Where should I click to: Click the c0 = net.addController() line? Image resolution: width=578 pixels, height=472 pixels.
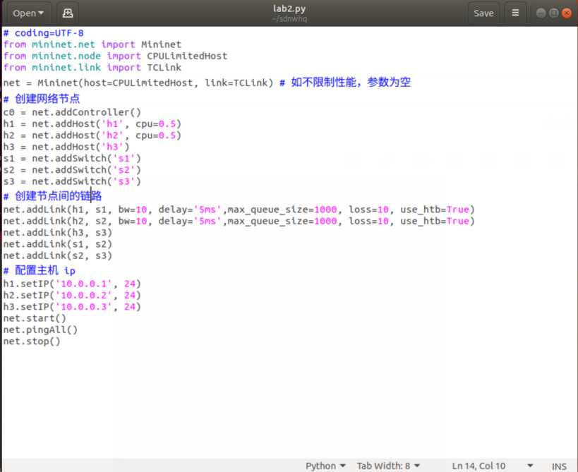click(72, 112)
